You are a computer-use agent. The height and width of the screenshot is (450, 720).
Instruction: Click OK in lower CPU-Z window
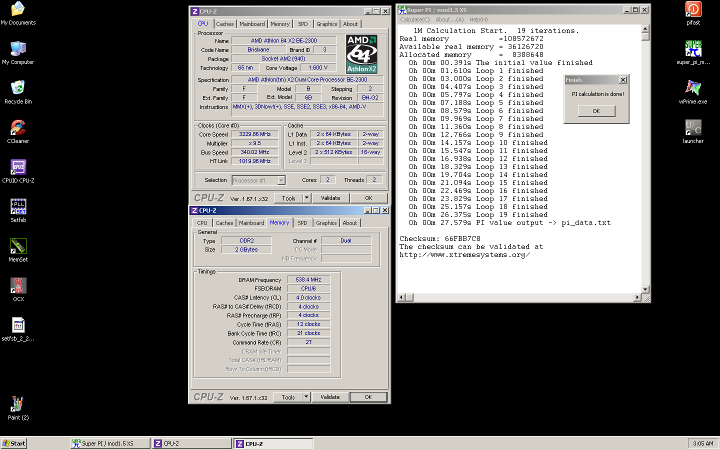368,397
